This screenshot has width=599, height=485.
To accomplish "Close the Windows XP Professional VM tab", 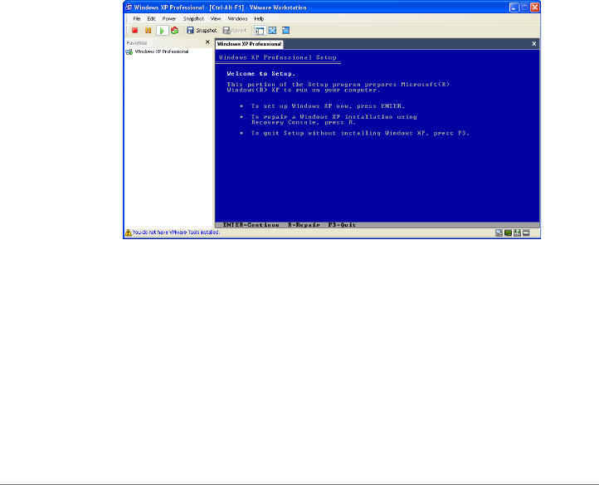I will [x=534, y=44].
